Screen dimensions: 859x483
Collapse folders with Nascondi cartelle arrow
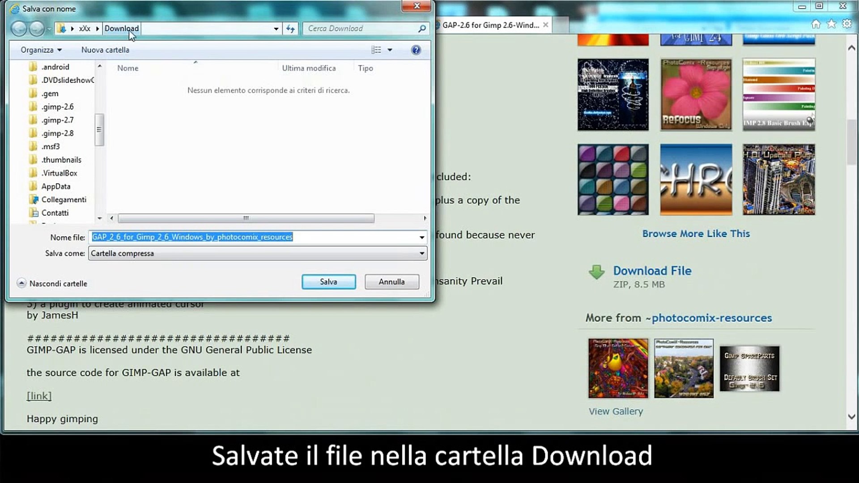tap(21, 283)
